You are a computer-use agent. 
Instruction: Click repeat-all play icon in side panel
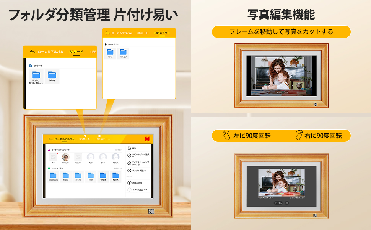point(129,163)
